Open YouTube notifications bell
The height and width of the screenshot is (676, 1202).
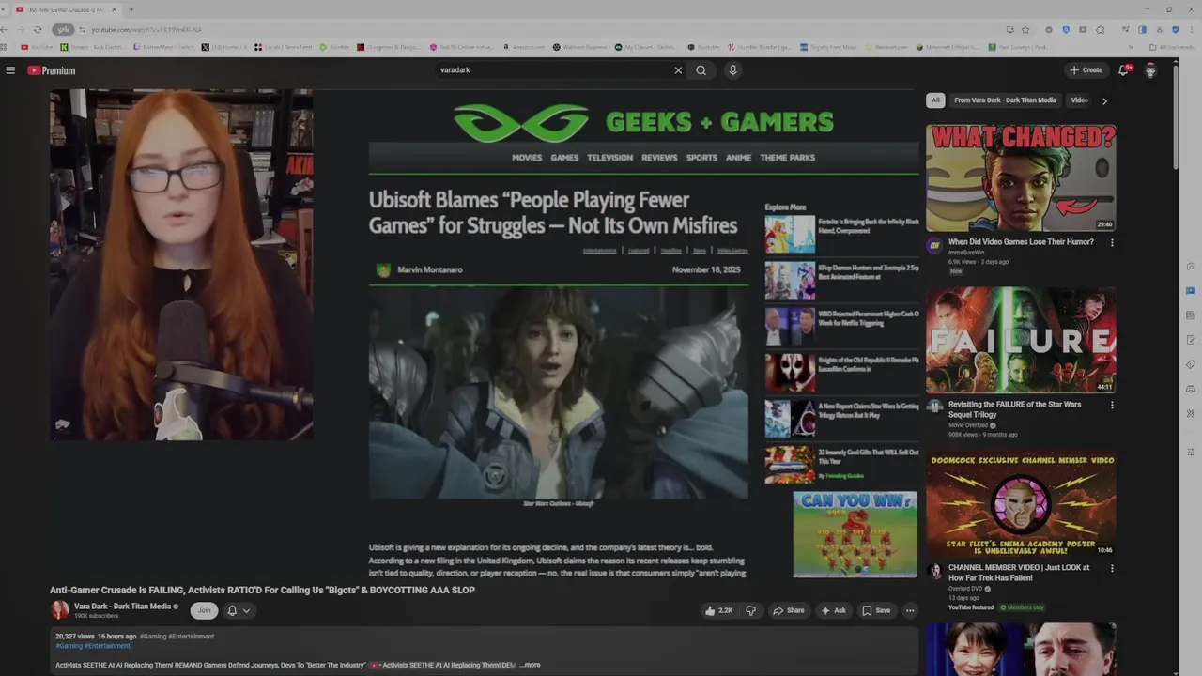pyautogui.click(x=1123, y=70)
